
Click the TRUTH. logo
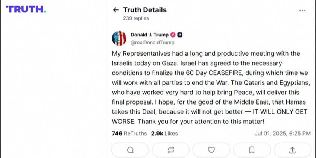[x=26, y=9]
